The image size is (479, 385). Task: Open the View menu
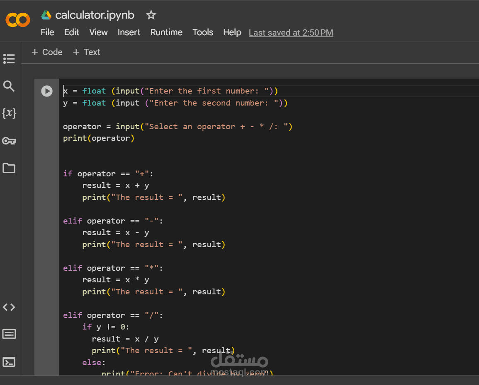point(98,32)
